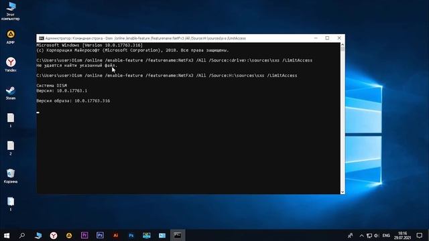Click the console scrollbar down arrow
This screenshot has width=429, height=241.
pos(343,192)
